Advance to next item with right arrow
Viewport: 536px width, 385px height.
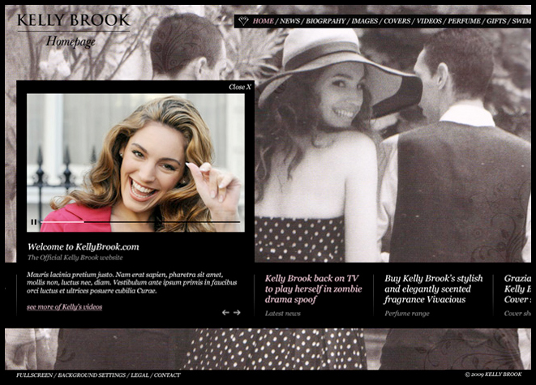pos(237,312)
